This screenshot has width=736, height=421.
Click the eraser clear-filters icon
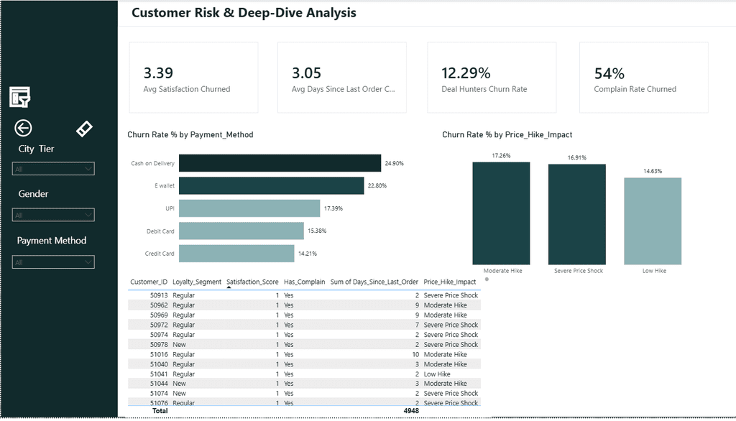coord(85,129)
